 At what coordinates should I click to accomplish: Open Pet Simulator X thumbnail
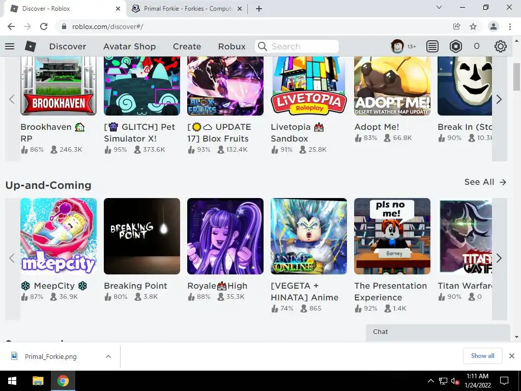[142, 86]
